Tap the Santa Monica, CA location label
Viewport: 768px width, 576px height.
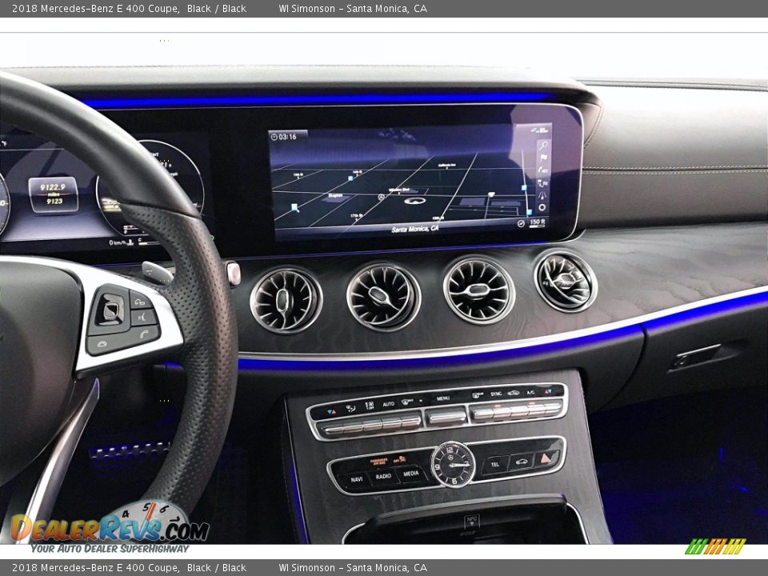tap(414, 230)
